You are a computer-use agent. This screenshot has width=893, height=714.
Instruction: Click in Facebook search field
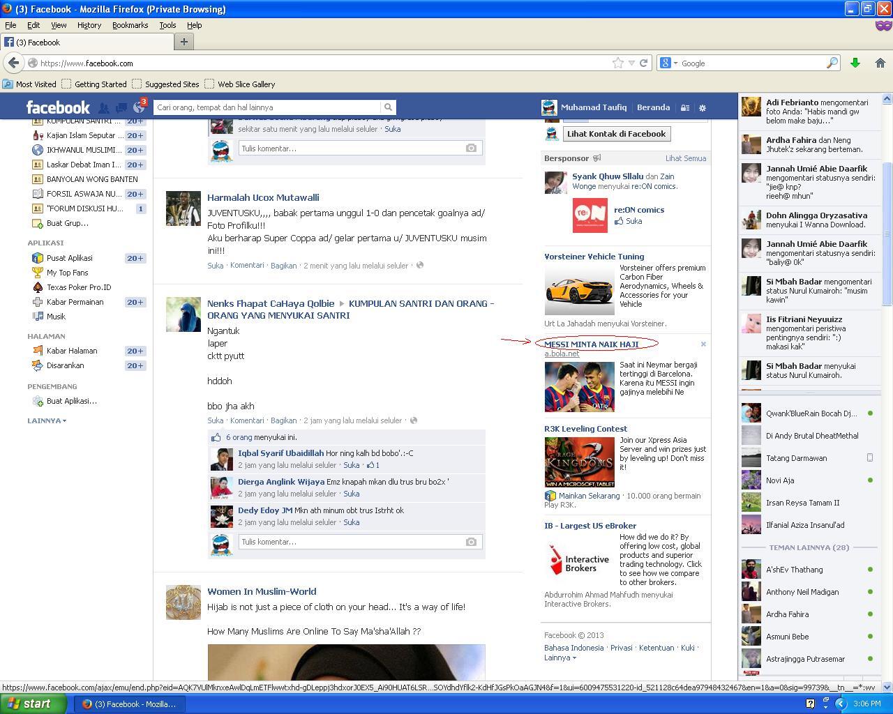[268, 107]
